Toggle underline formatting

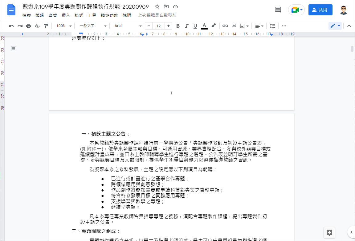pyautogui.click(x=195, y=26)
